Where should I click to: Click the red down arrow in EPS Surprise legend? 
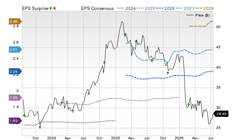click(x=54, y=8)
